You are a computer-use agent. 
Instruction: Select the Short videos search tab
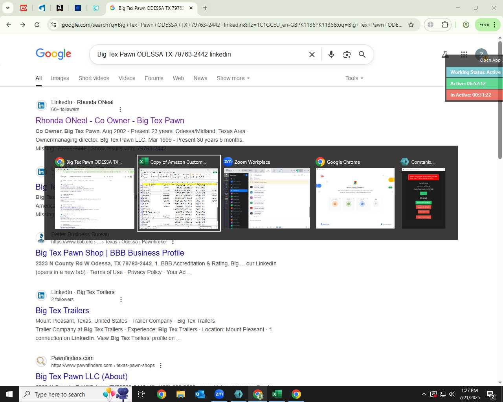[94, 78]
